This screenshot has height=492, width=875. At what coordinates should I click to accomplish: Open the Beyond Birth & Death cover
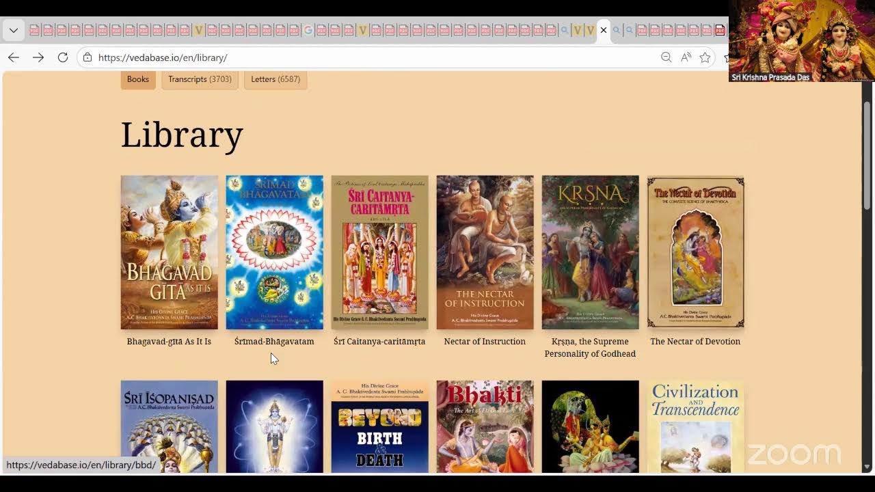(380, 426)
